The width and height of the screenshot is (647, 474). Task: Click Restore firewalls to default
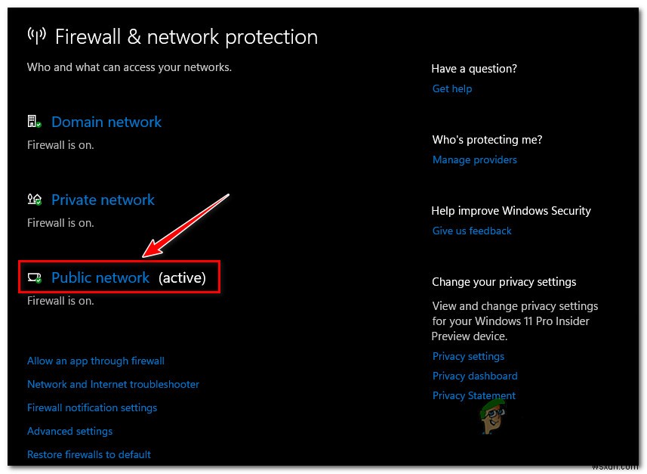88,454
